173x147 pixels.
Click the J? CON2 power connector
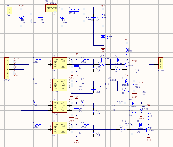(x=9, y=10)
